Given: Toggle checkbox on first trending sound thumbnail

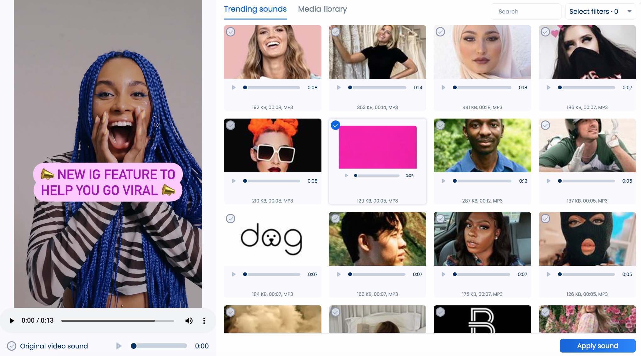Looking at the screenshot, I should [x=231, y=31].
